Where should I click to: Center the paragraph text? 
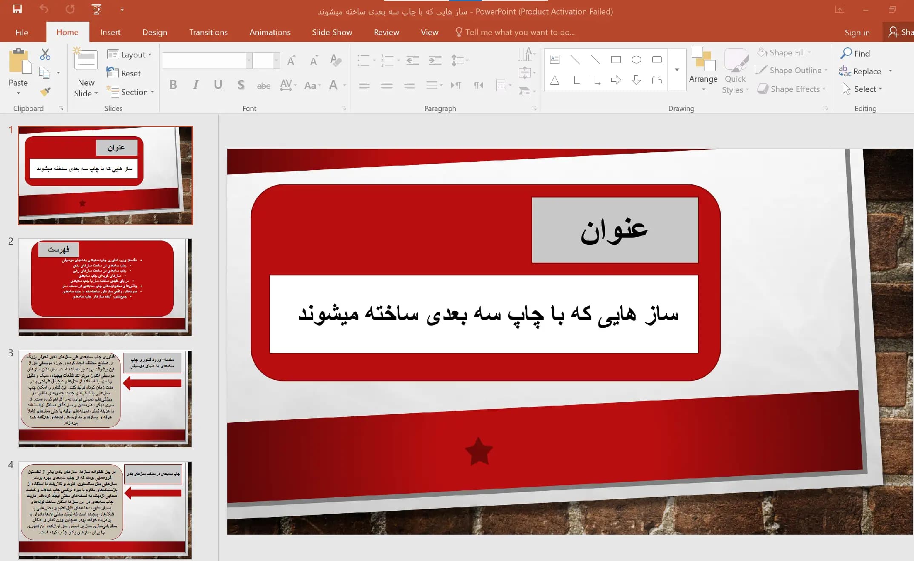pos(387,85)
